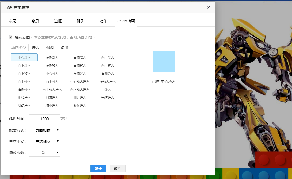Click the 确定 button
The image size is (292, 179).
(98, 169)
